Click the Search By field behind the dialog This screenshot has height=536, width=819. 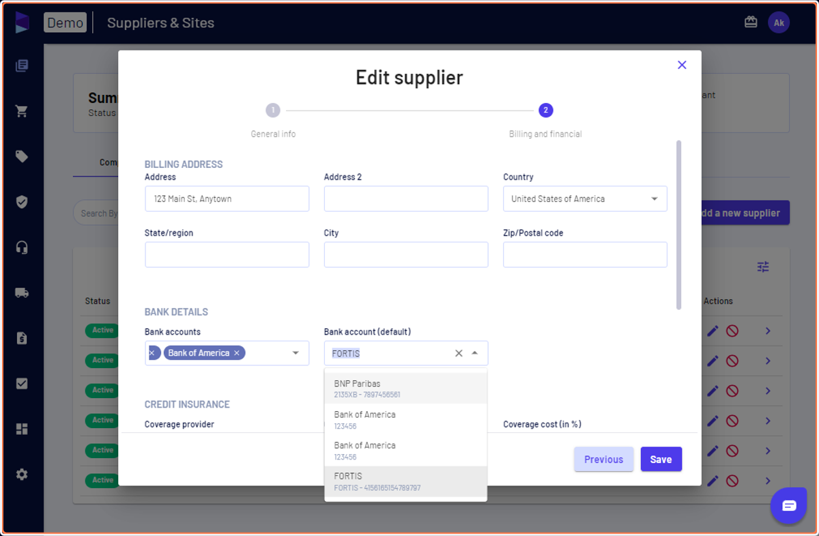pos(96,213)
